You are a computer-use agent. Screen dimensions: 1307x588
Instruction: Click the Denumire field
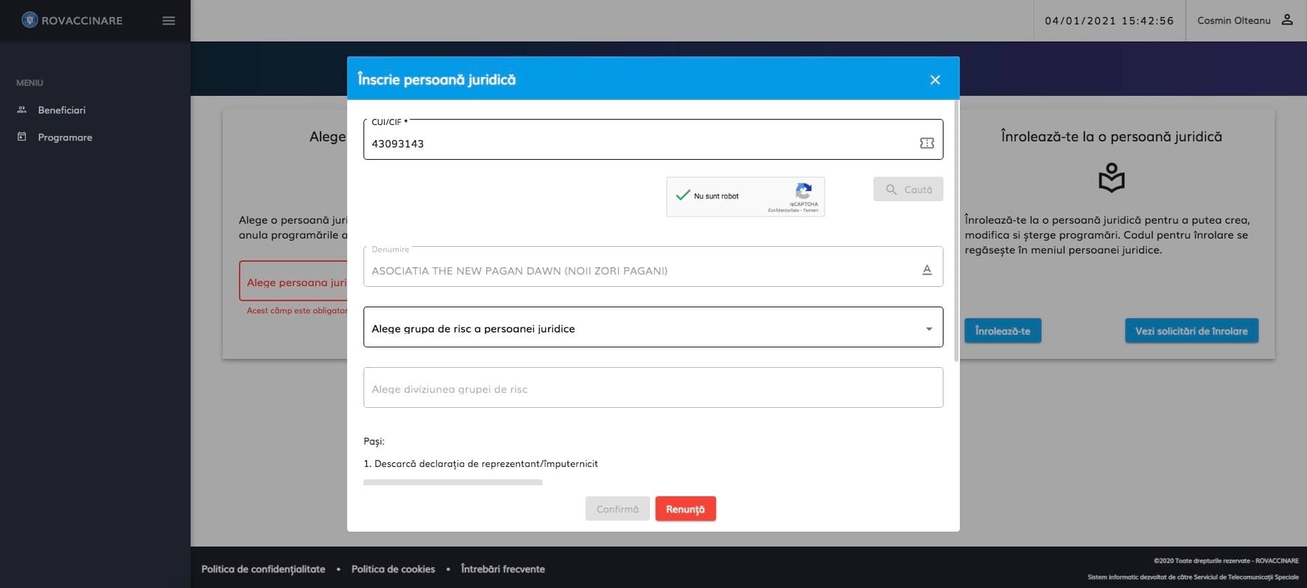click(x=653, y=266)
